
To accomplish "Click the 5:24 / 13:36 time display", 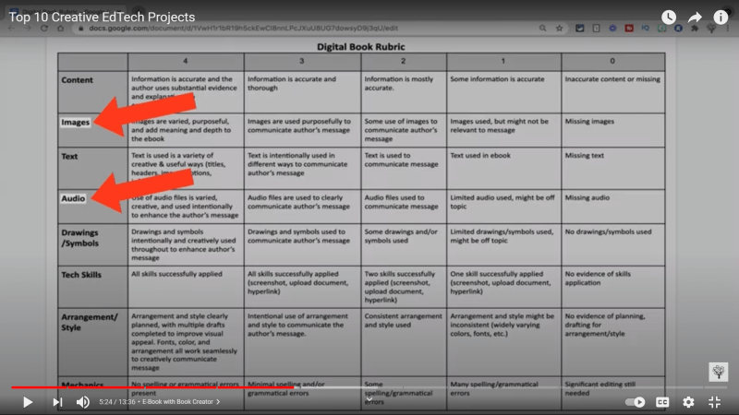I will [x=117, y=402].
